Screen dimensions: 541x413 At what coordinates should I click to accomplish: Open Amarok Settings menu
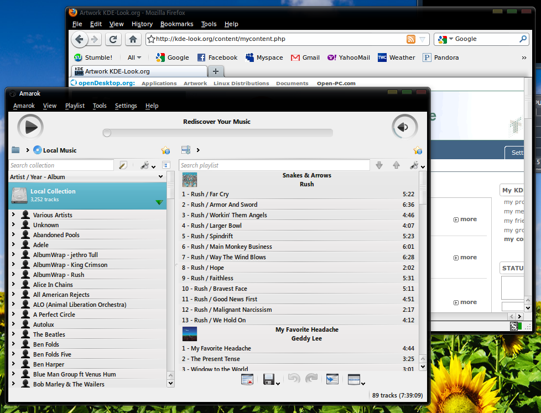(126, 106)
